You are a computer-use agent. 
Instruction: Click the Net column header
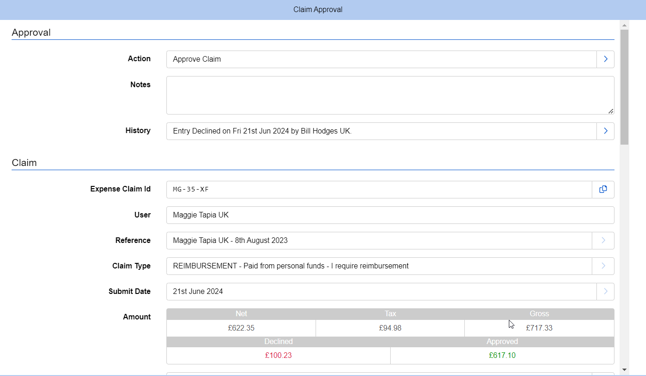(241, 314)
